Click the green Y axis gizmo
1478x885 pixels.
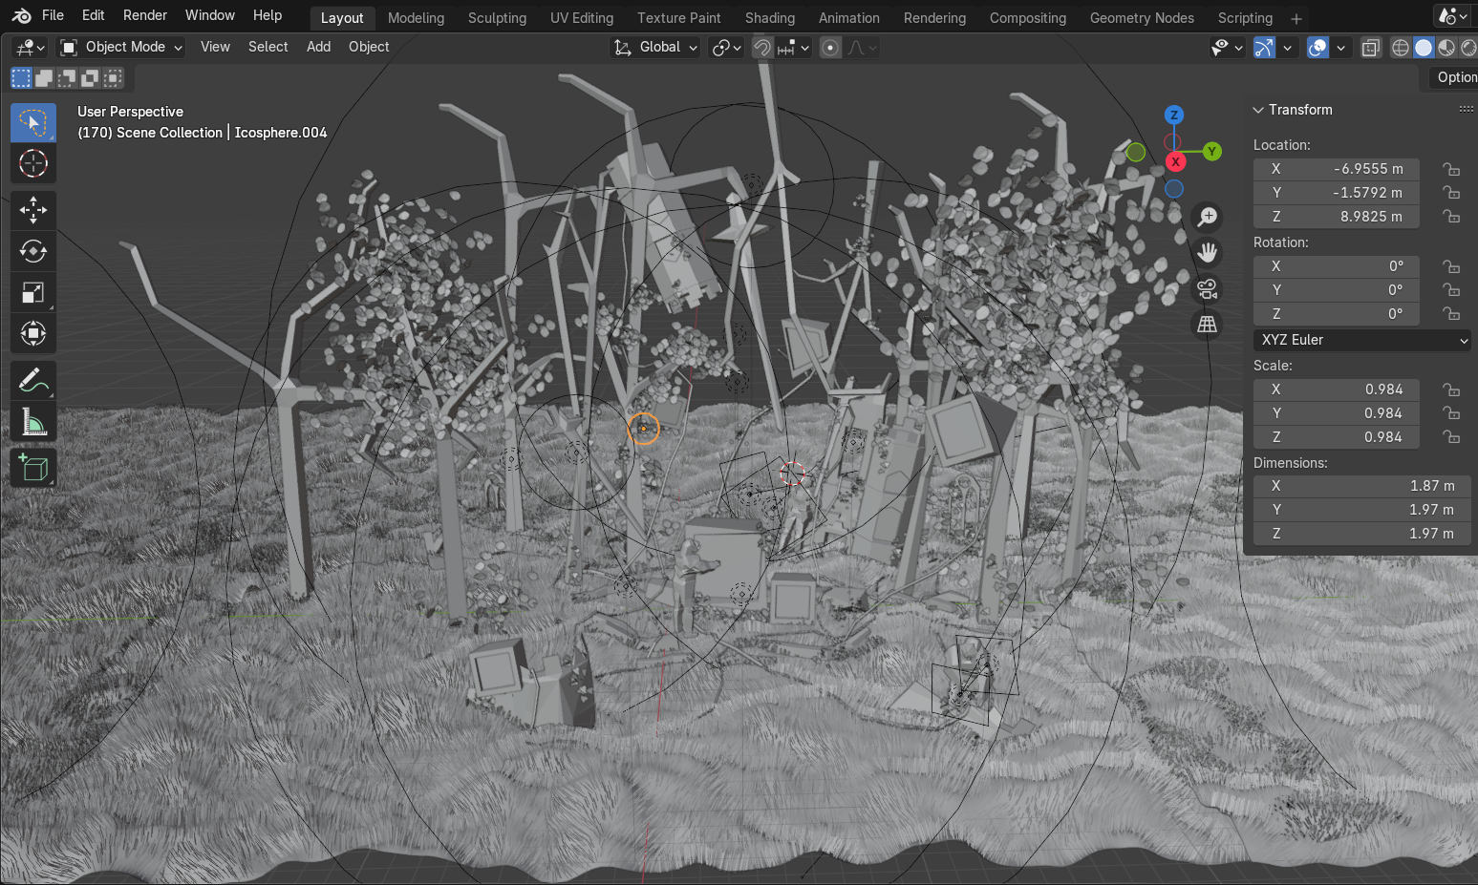(1211, 151)
